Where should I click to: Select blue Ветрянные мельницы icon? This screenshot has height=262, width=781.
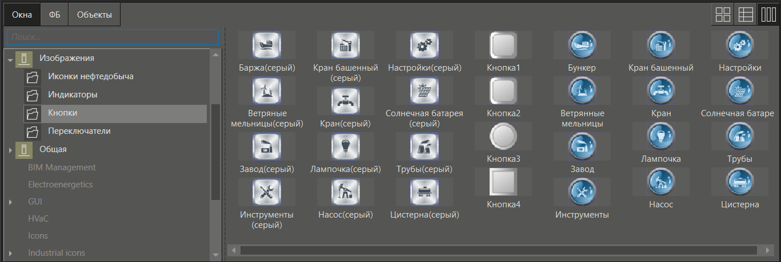pos(582,90)
